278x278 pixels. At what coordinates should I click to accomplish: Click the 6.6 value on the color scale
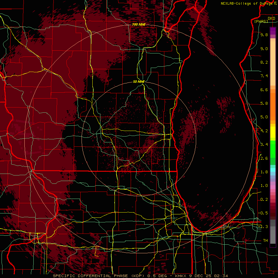(x=264, y=90)
